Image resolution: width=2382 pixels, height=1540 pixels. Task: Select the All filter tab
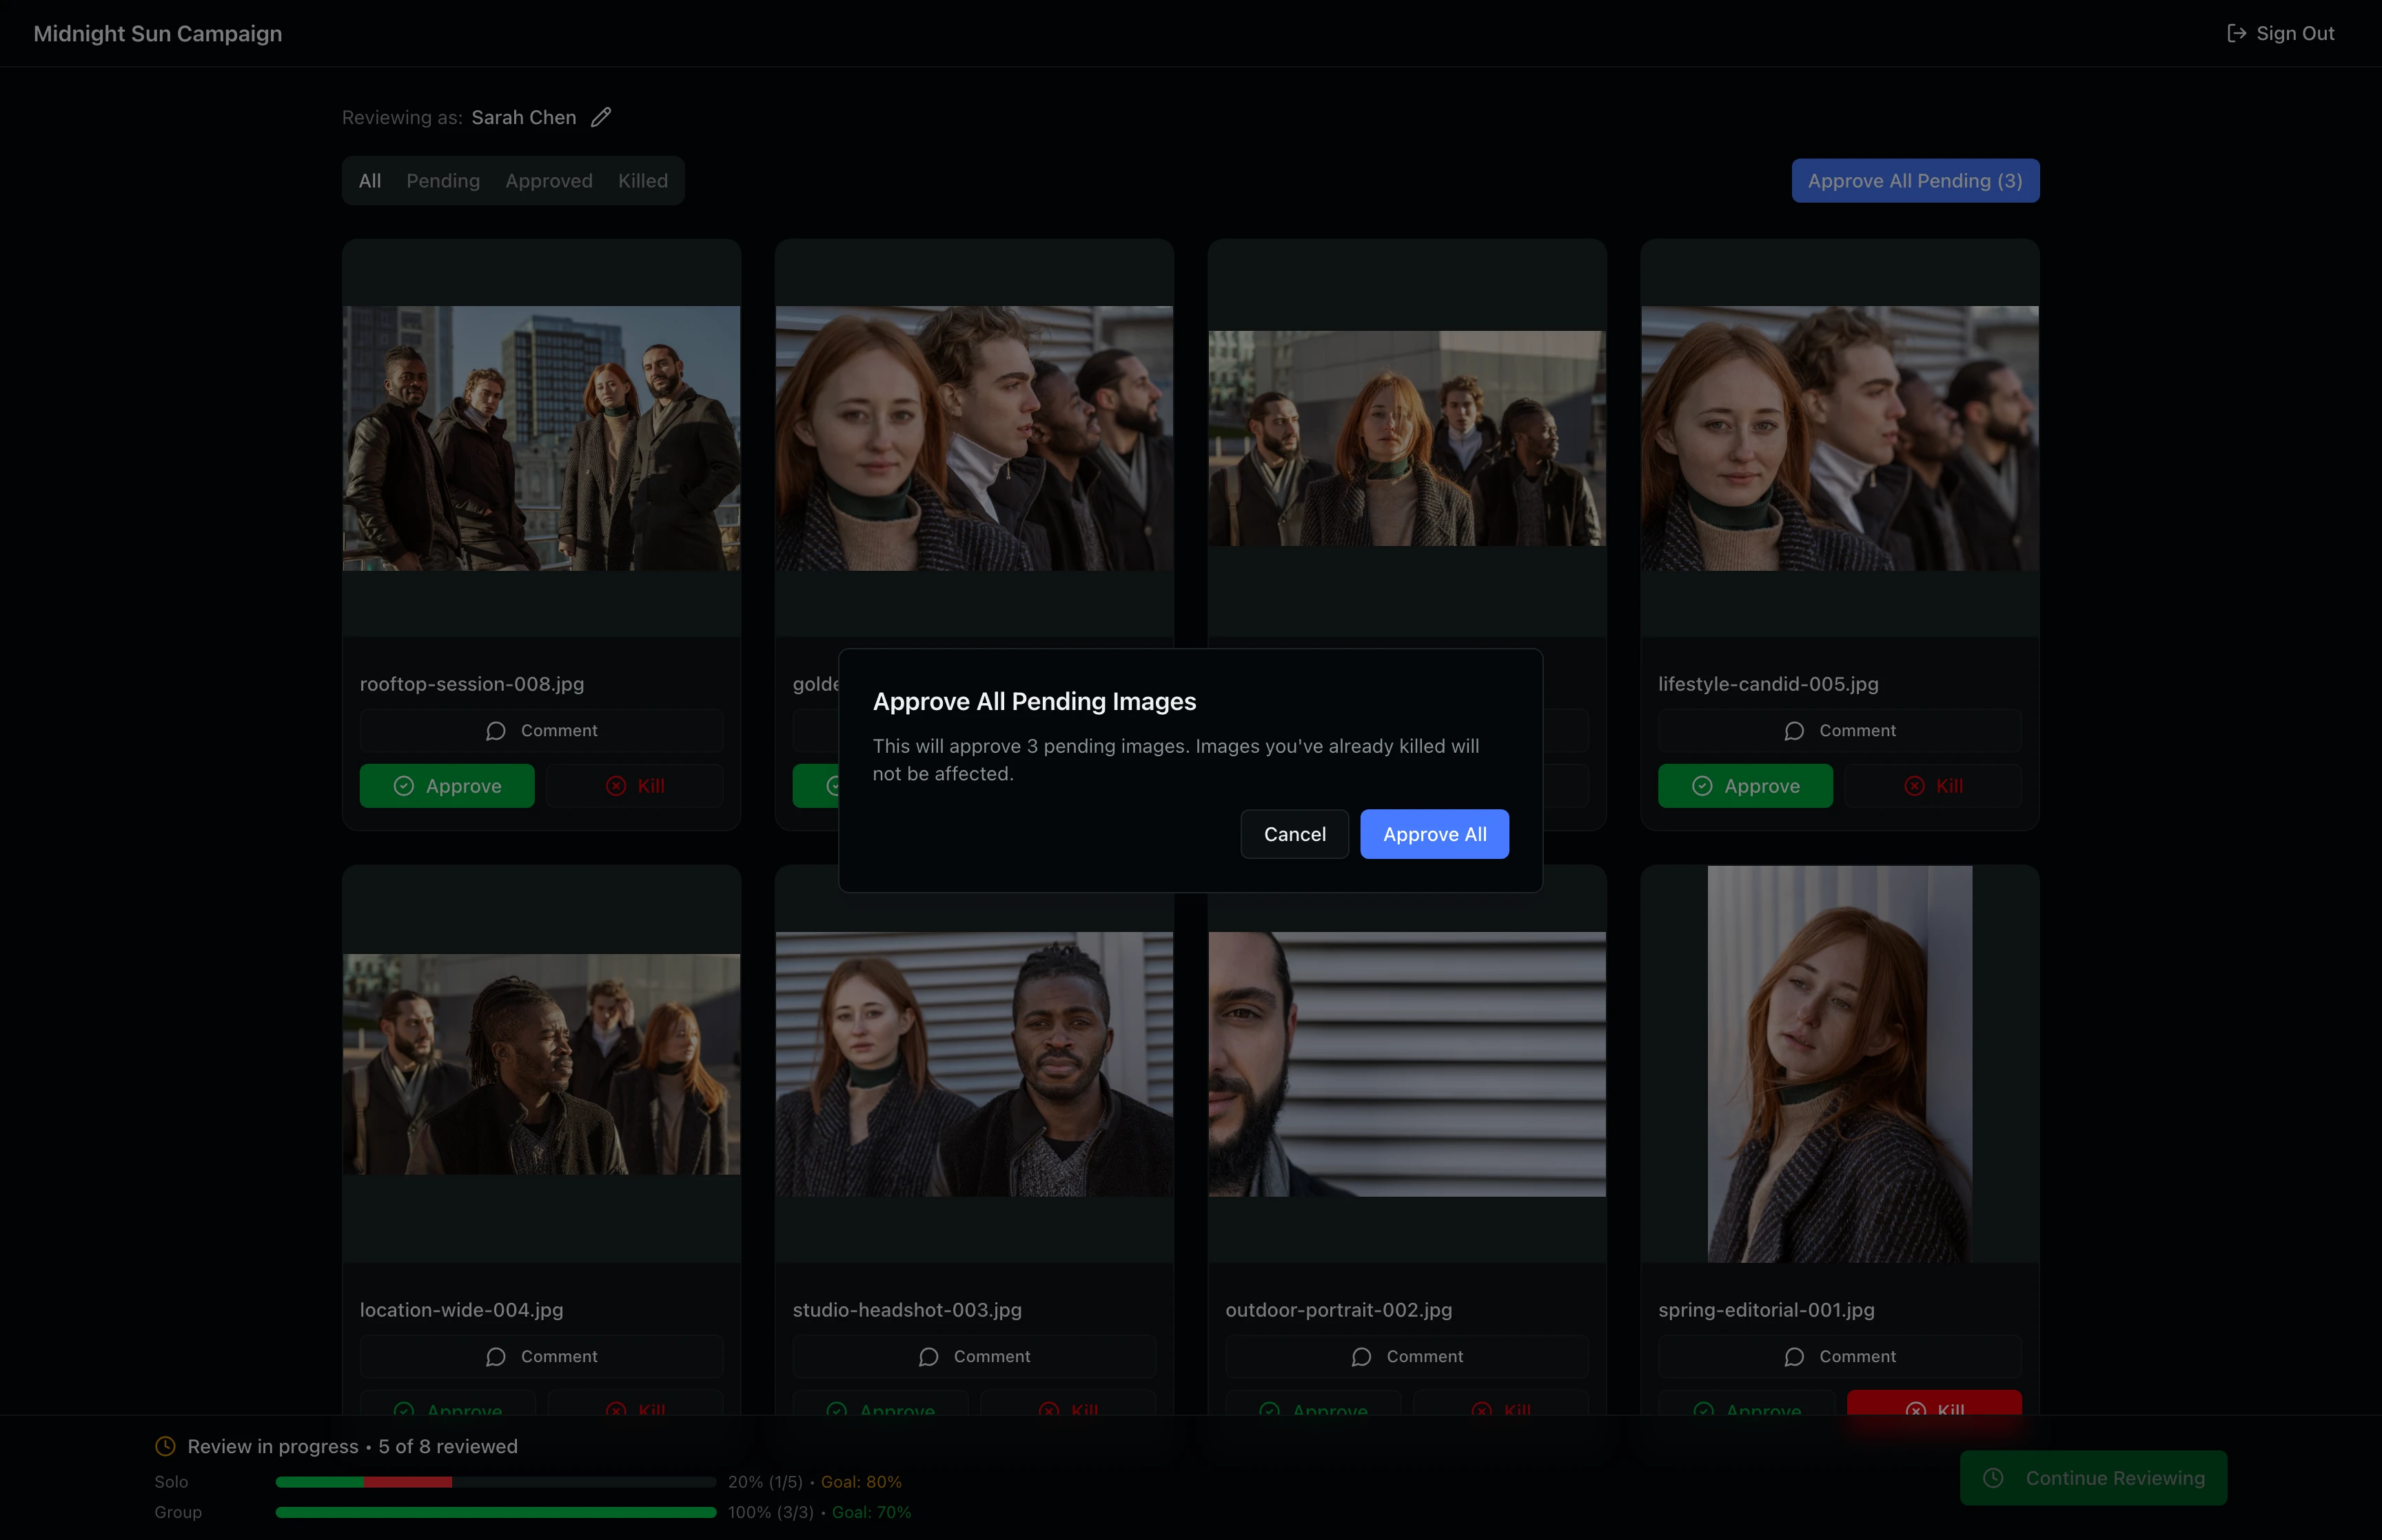370,181
